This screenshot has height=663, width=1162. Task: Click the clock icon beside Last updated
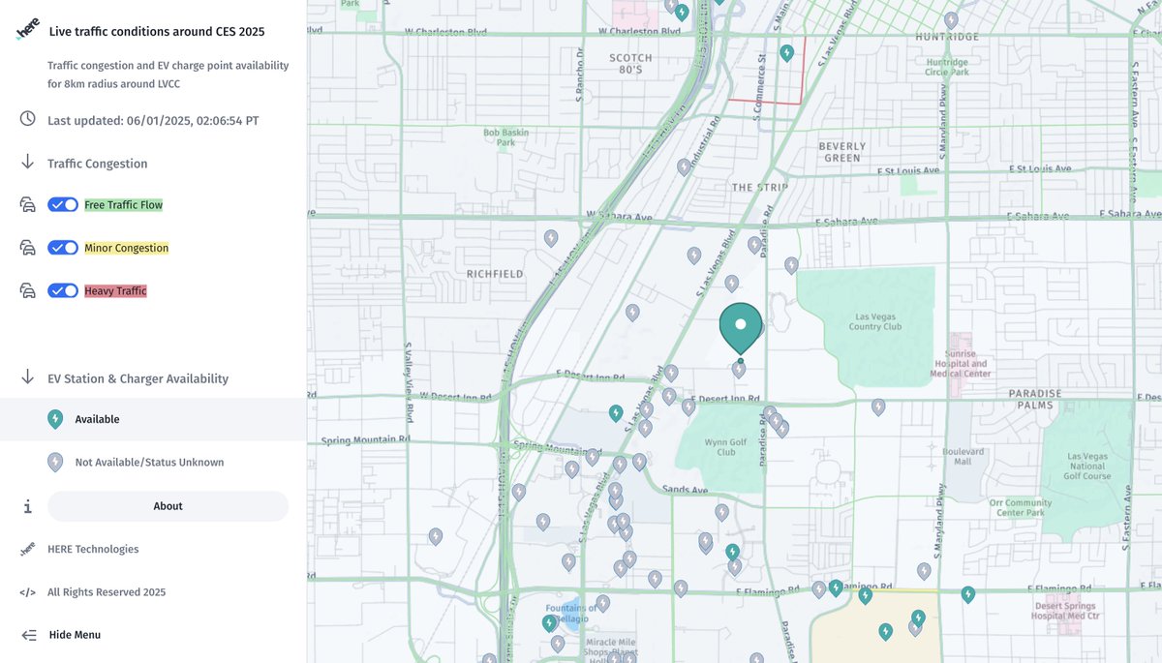click(28, 119)
